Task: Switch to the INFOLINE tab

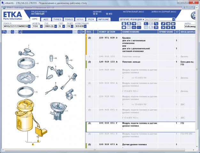Action: point(104,19)
